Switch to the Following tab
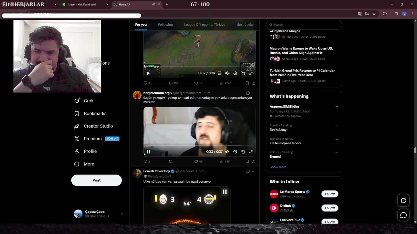The image size is (417, 234). pyautogui.click(x=165, y=25)
